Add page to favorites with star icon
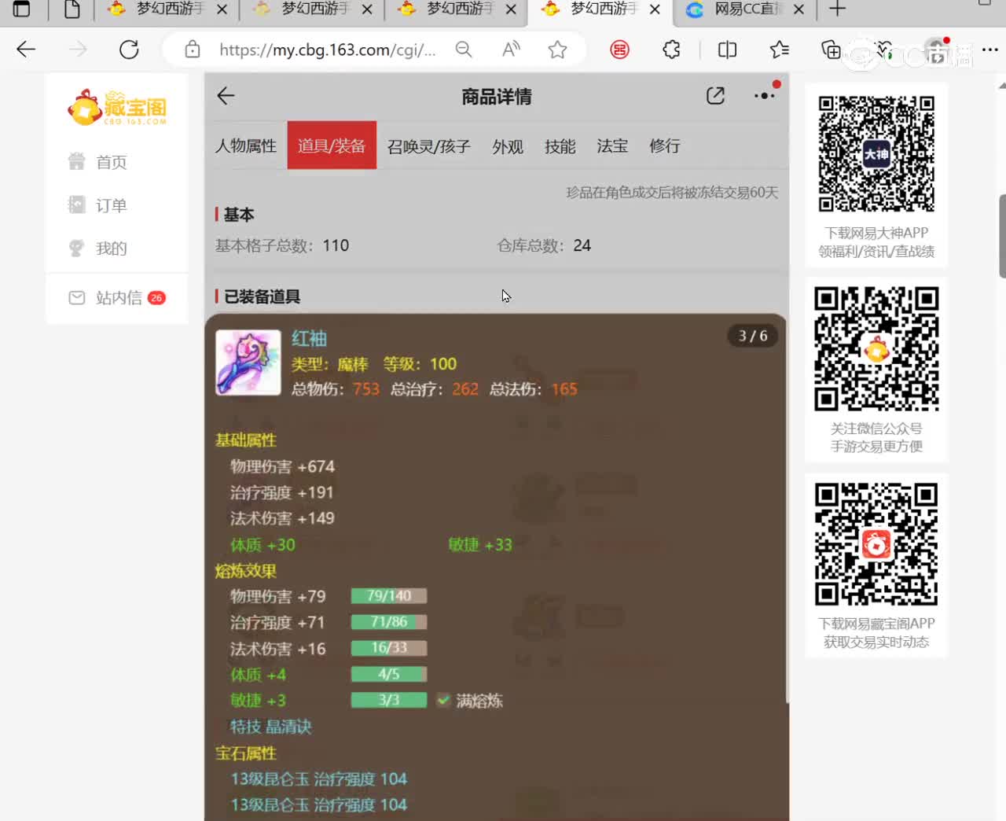This screenshot has width=1006, height=821. tap(557, 50)
